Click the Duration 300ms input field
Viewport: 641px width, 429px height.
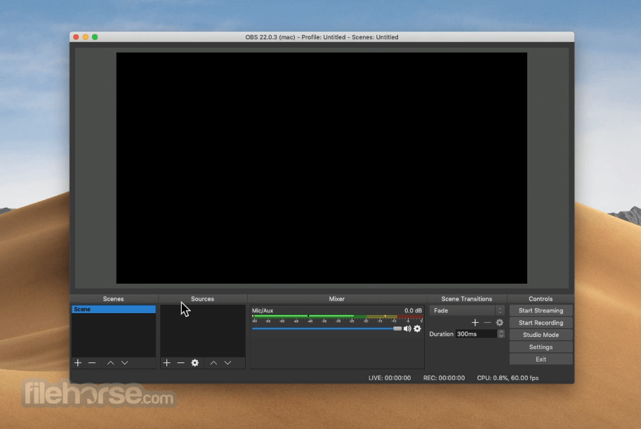476,334
